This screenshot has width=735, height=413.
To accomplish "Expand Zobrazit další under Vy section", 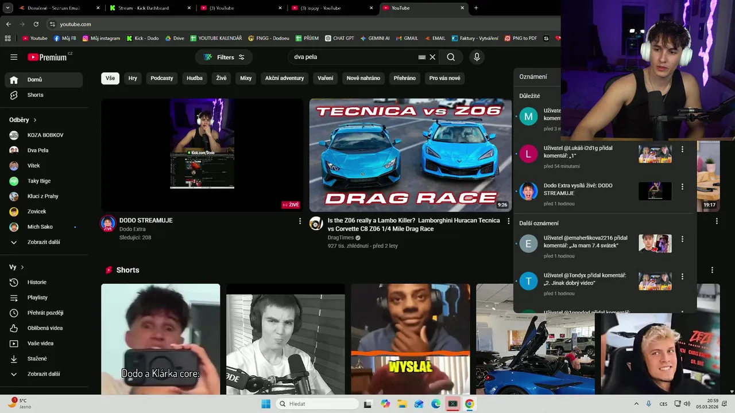I will [44, 374].
